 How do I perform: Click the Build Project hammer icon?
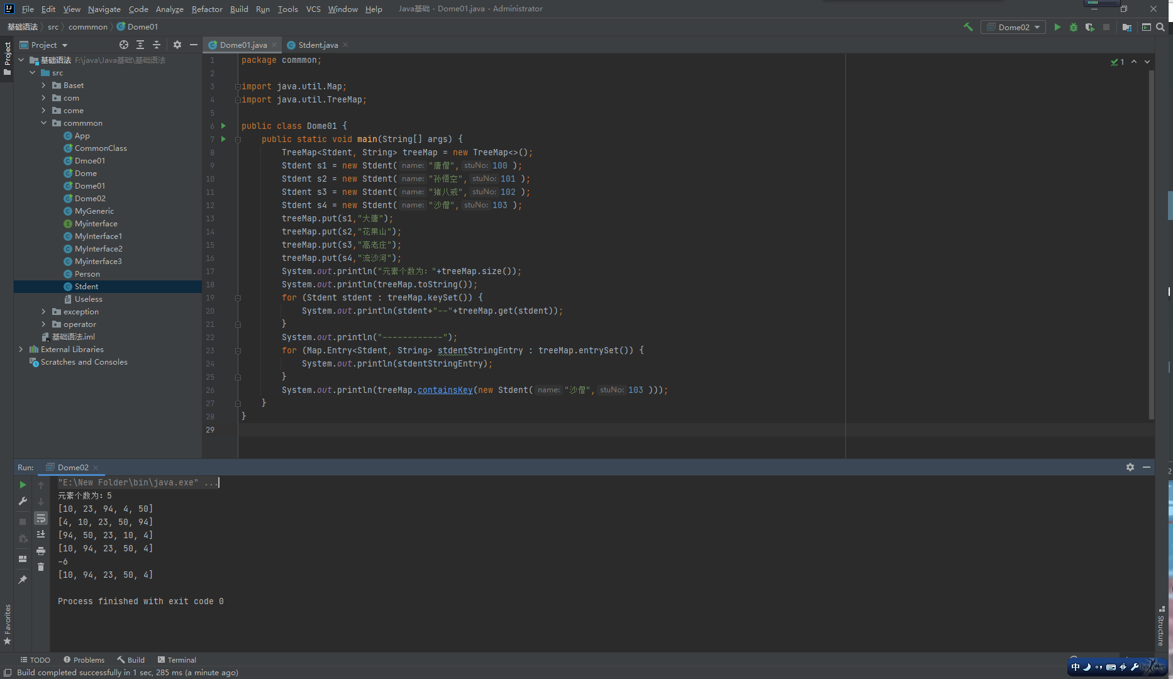(x=968, y=27)
